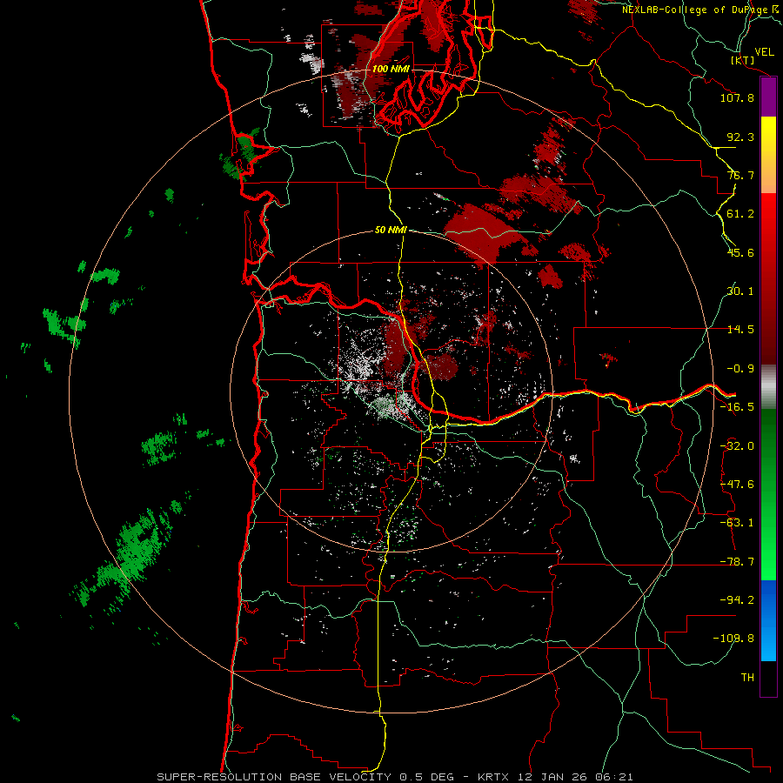
Task: Click the purple segment of color bar
Action: point(768,97)
